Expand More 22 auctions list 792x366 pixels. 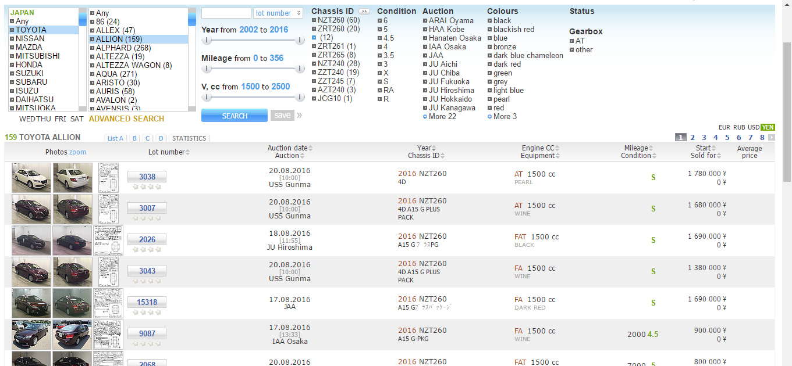(x=440, y=116)
